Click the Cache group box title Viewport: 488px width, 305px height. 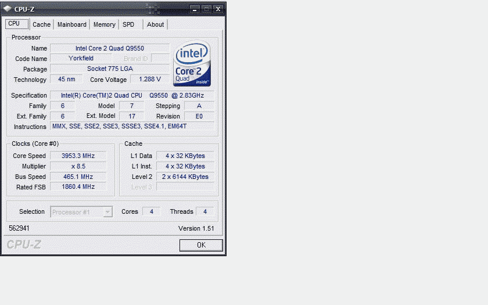pos(133,143)
